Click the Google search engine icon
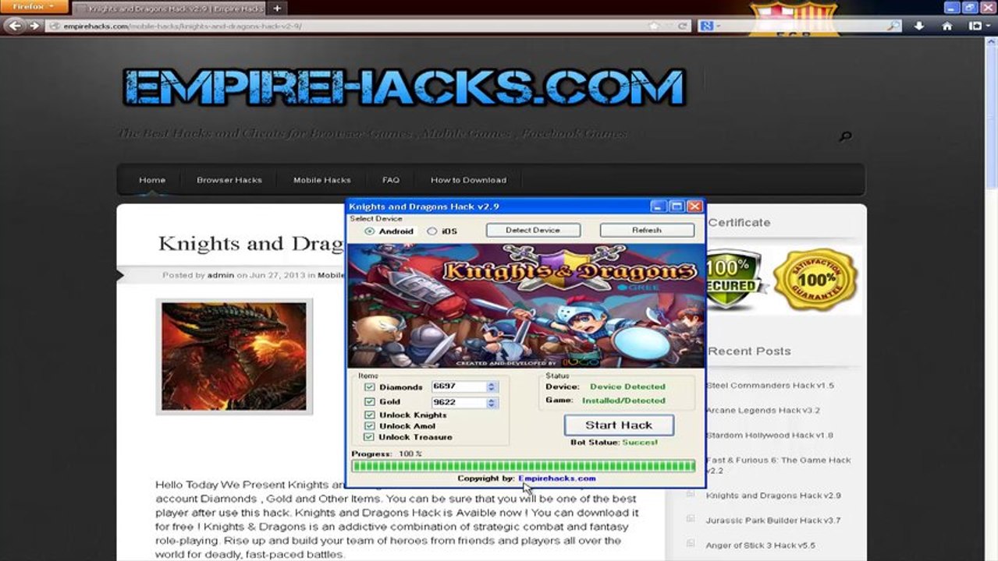The image size is (998, 561). click(706, 26)
